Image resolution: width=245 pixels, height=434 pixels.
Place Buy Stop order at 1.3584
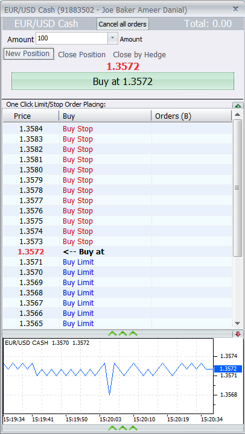tap(78, 129)
